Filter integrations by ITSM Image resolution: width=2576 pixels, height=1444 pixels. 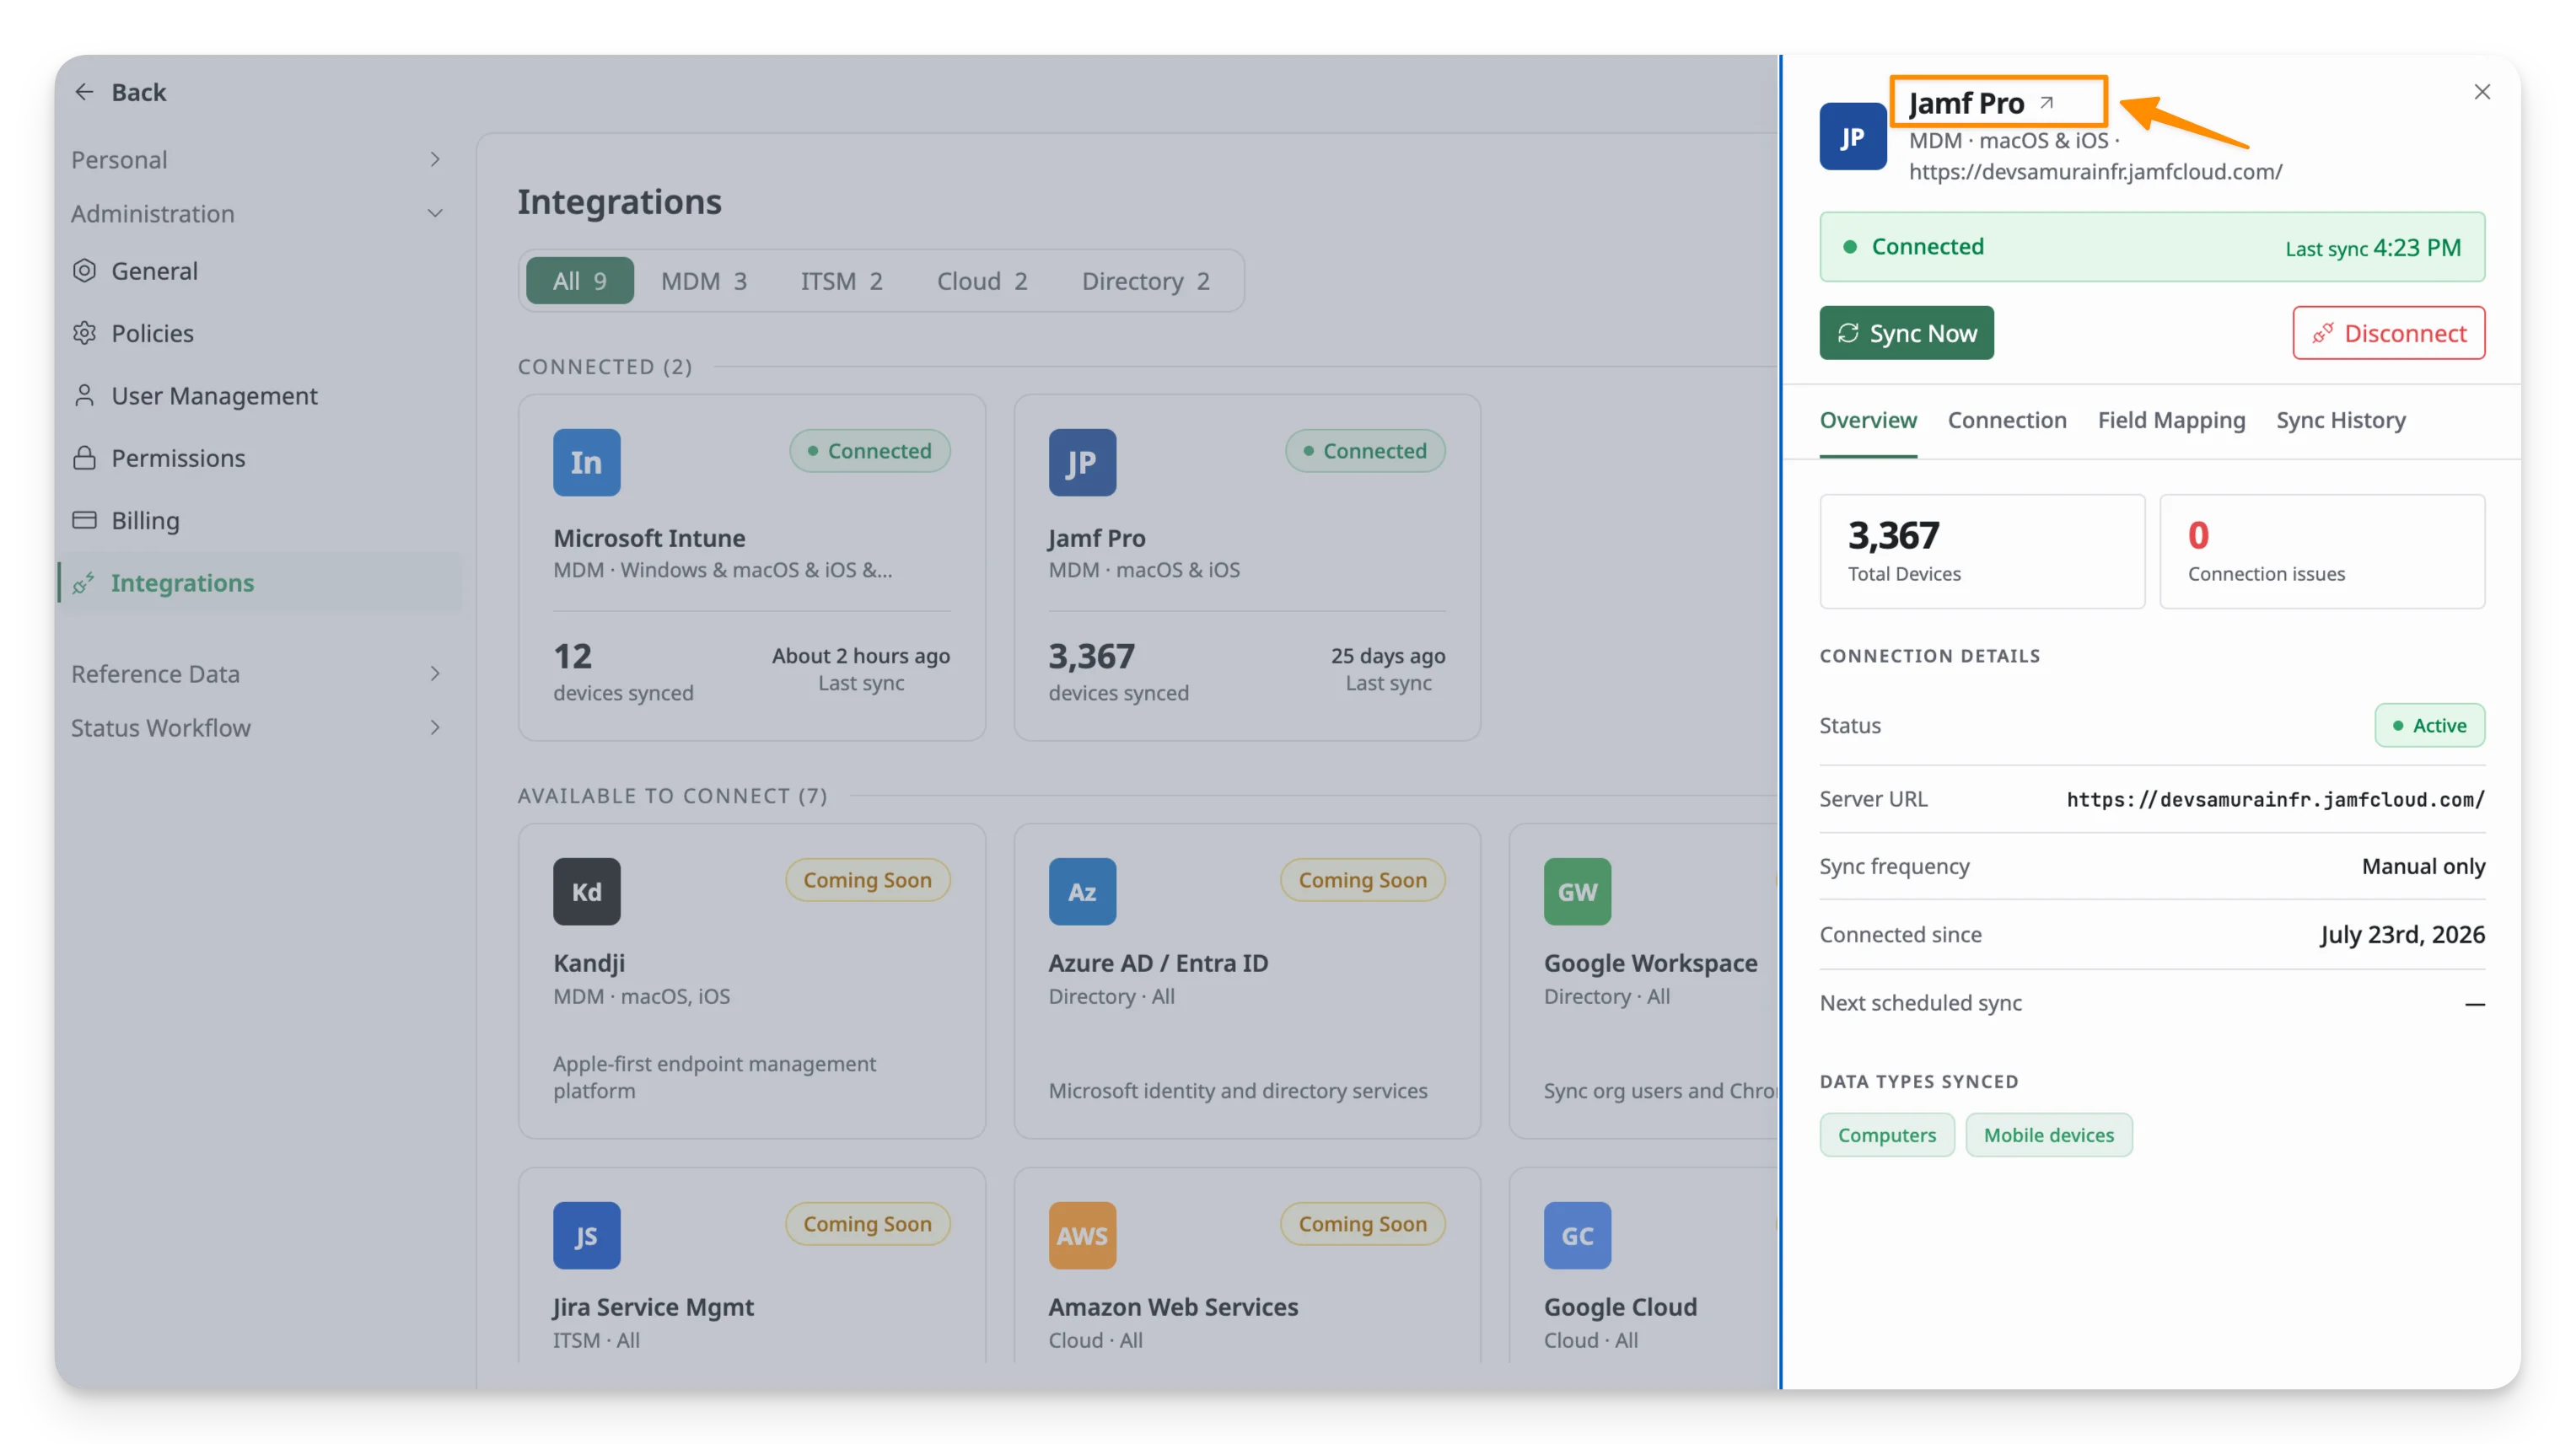pyautogui.click(x=841, y=281)
